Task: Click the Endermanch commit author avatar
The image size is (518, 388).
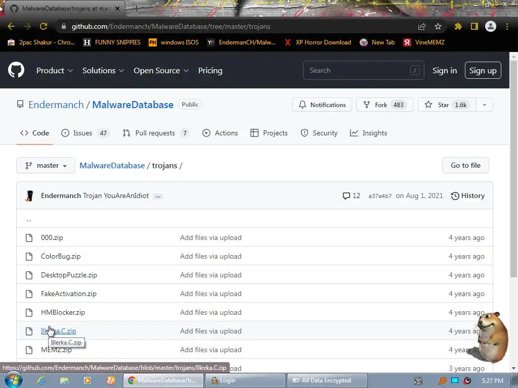Action: coord(29,196)
